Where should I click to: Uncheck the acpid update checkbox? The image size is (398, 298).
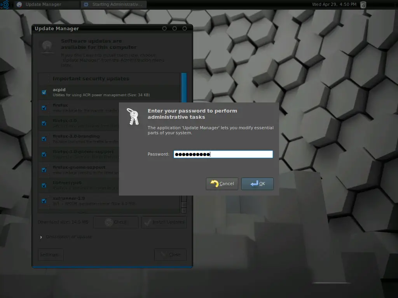[x=44, y=92]
